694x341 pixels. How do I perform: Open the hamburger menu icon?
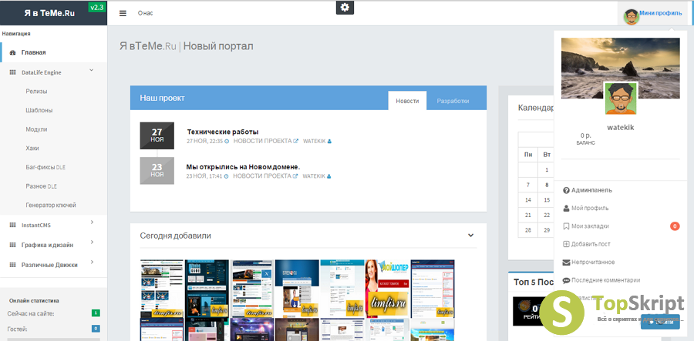click(x=123, y=13)
